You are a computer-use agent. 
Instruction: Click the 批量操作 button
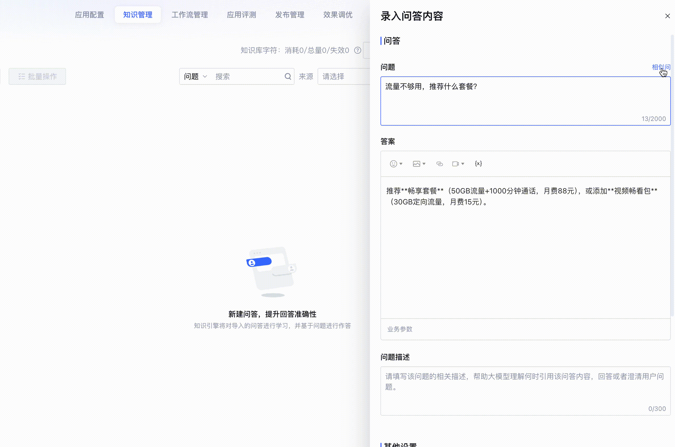coord(37,76)
